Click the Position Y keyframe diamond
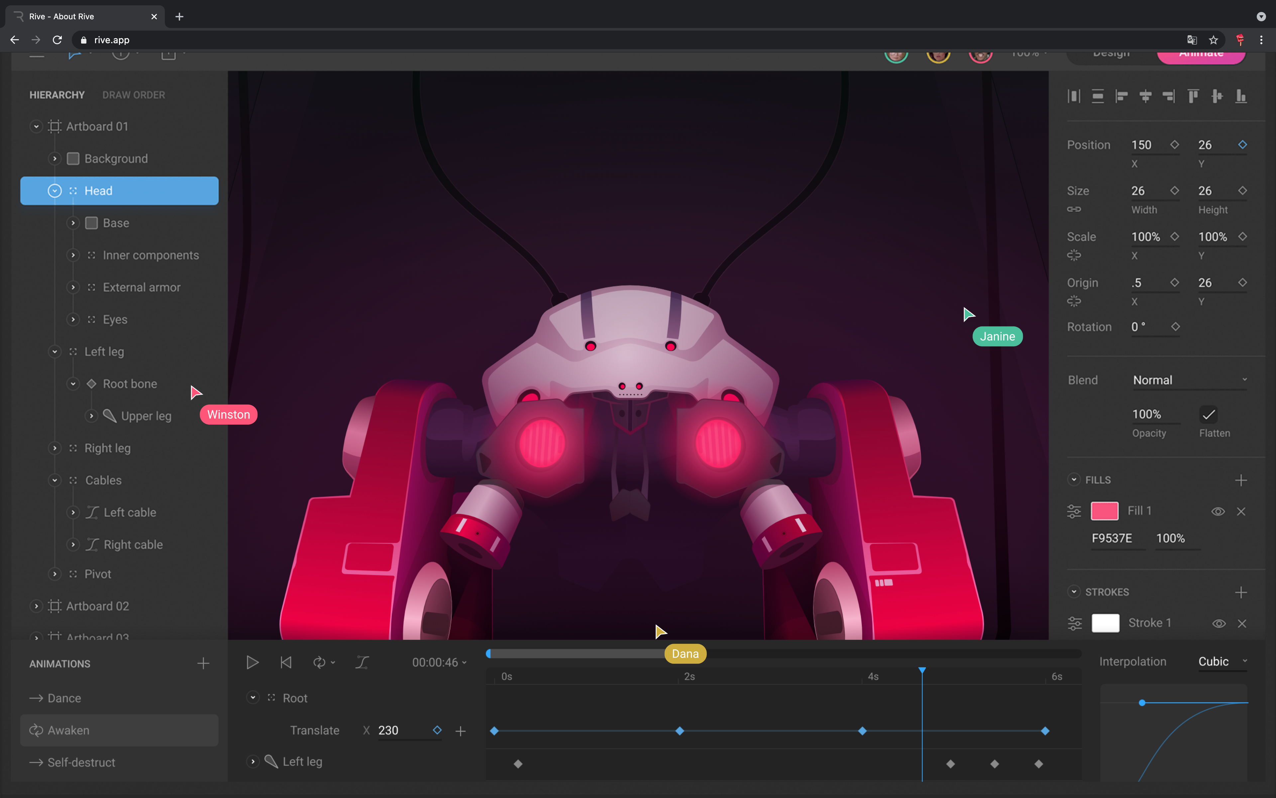This screenshot has height=798, width=1276. coord(1242,145)
